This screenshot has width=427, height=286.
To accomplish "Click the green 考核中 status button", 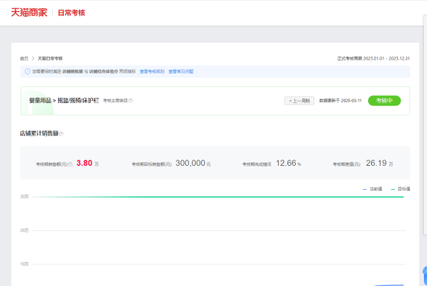I will (x=384, y=101).
